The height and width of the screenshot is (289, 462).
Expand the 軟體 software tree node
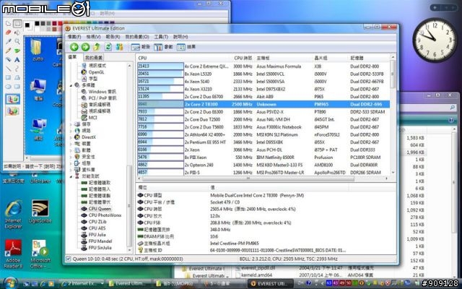(71, 150)
